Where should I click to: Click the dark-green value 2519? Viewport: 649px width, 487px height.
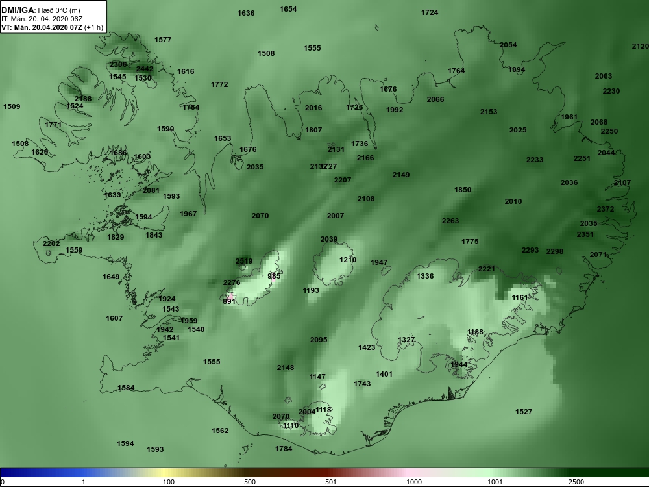point(244,261)
